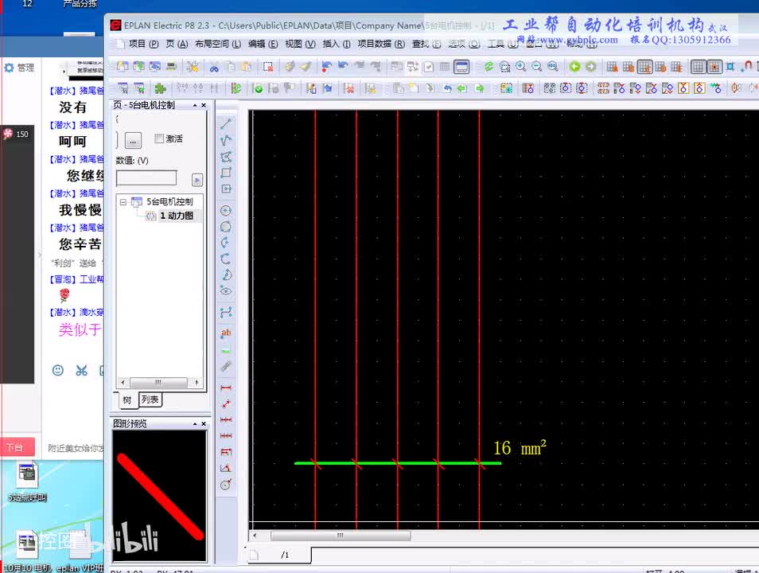Select the Circle drawing tool
The height and width of the screenshot is (573, 759).
226,210
